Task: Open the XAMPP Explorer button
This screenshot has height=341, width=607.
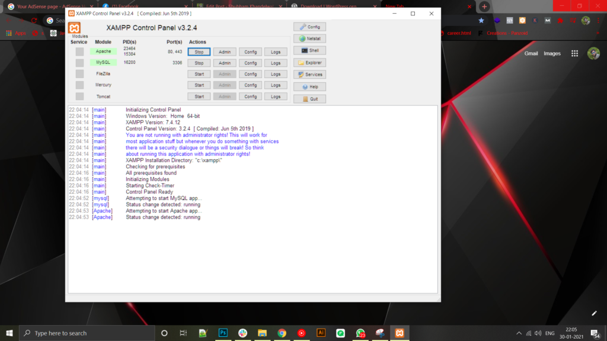Action: [x=309, y=63]
